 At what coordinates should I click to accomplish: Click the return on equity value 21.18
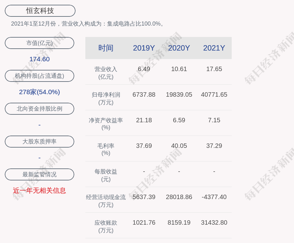tap(144, 120)
